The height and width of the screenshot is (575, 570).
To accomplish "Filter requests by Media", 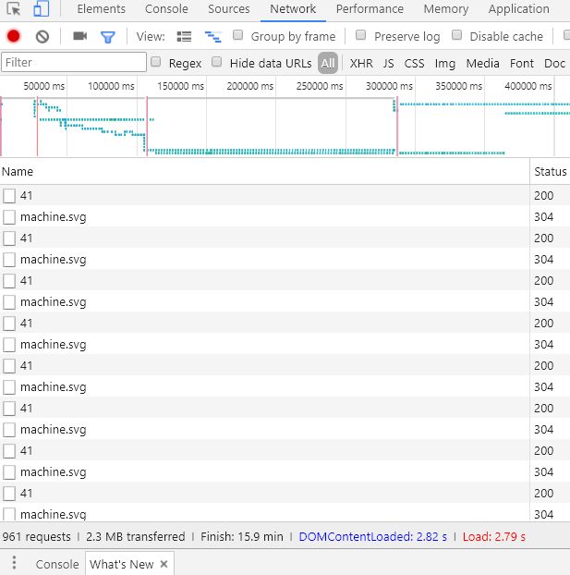I will pyautogui.click(x=483, y=64).
